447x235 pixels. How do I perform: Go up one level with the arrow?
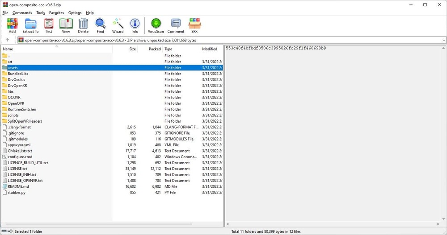pyautogui.click(x=7, y=40)
